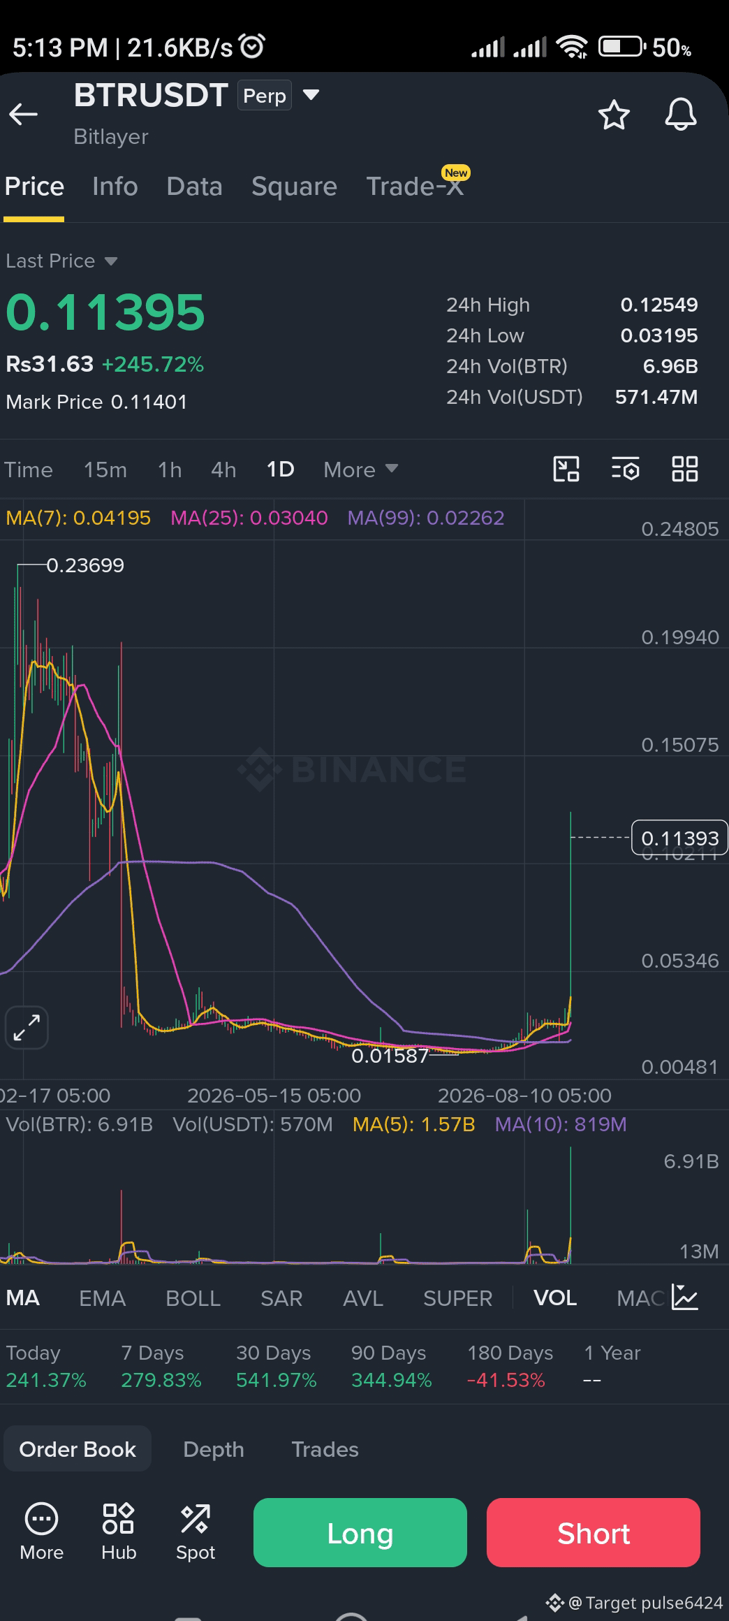Tap the alarm clock status icon
Image resolution: width=729 pixels, height=1621 pixels.
[x=252, y=46]
